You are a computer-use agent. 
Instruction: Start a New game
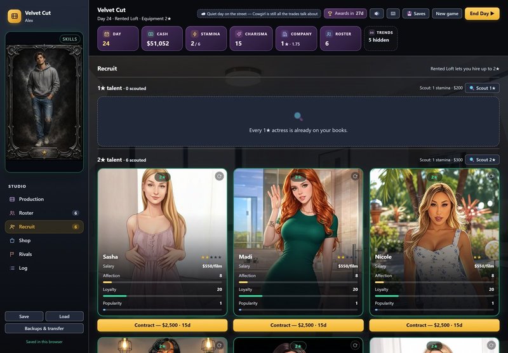tap(447, 13)
